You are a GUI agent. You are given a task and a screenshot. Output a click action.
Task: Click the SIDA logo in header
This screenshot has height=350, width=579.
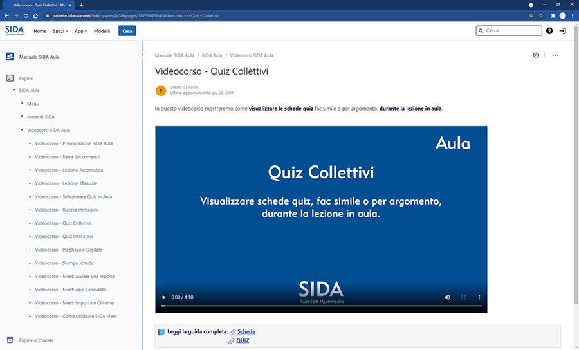tap(14, 30)
